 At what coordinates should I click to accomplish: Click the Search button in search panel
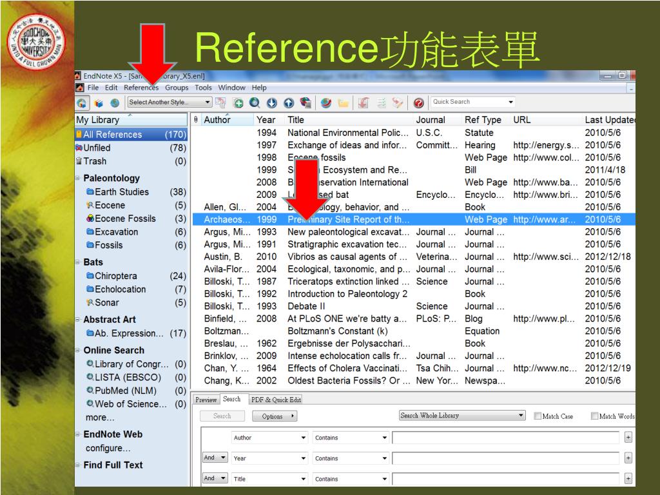[222, 416]
